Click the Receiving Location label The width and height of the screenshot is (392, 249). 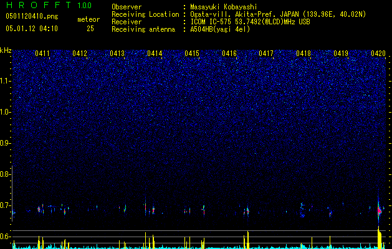145,14
